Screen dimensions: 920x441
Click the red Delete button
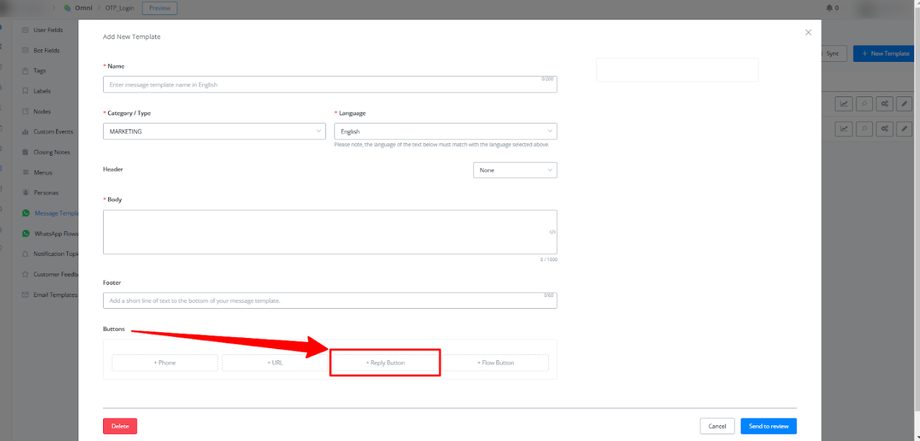(120, 426)
